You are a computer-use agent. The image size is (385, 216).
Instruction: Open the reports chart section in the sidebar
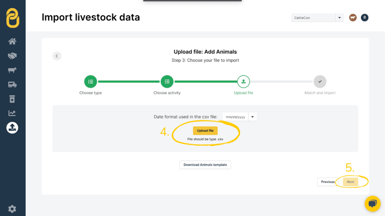[x=12, y=113]
